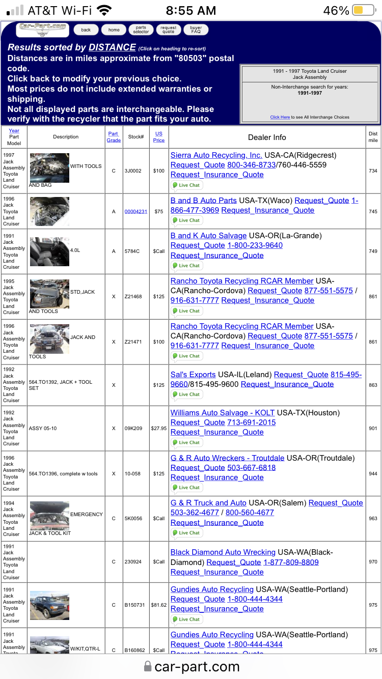
Task: Open the parts selector button
Action: point(141,30)
